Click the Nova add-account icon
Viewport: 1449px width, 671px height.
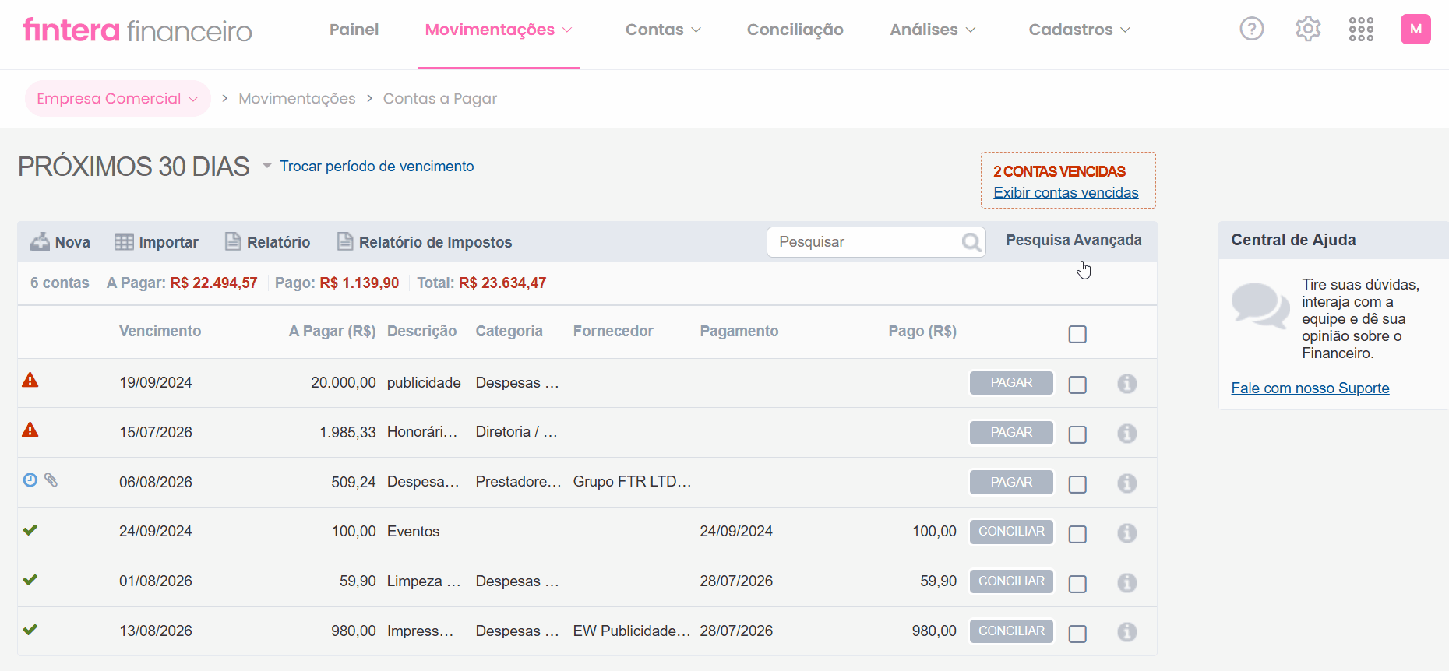point(40,242)
